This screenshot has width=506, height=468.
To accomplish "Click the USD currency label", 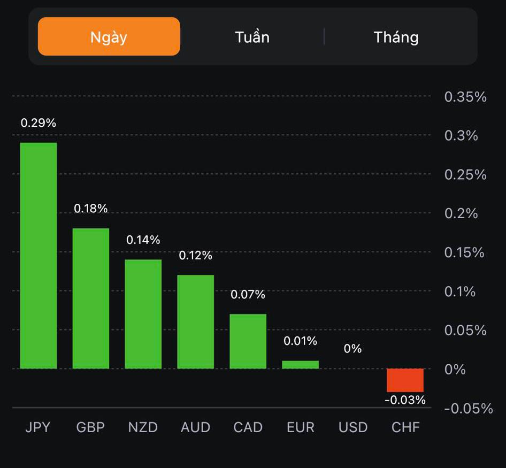I will (x=353, y=427).
